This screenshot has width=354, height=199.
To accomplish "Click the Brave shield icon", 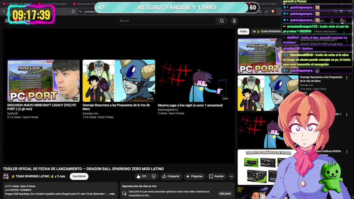I will click(273, 11).
